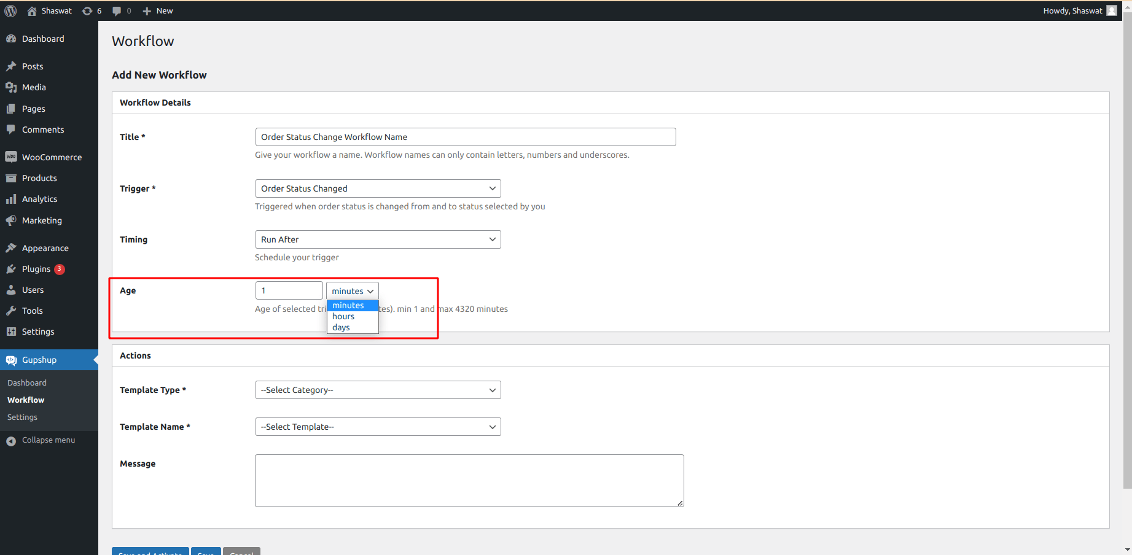Click the Media icon in sidebar
The height and width of the screenshot is (555, 1132).
11,87
